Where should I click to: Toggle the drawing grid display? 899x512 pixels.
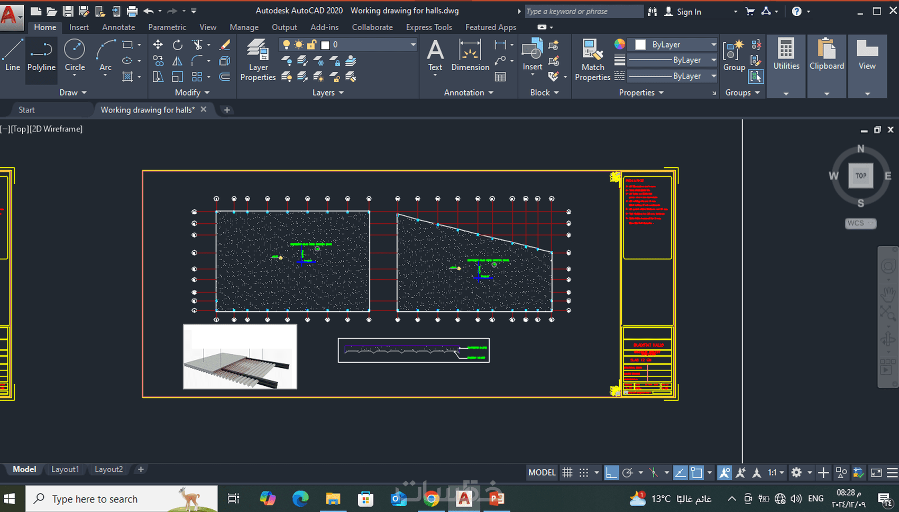(x=567, y=472)
